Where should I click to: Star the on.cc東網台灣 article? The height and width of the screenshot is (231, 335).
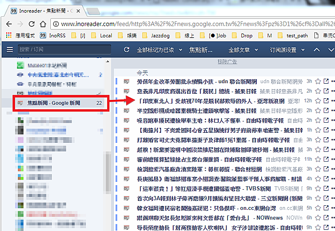[x=318, y=208]
